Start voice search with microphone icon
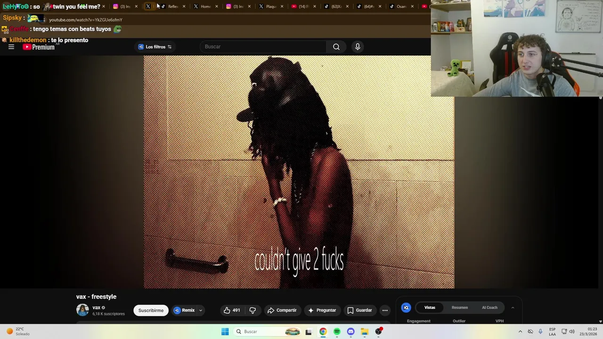 358,47
